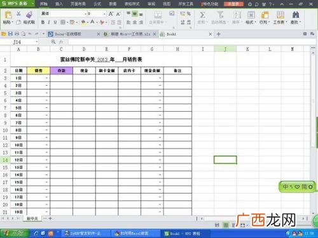Apply percent style format
This screenshot has width=318, height=238.
click(189, 14)
